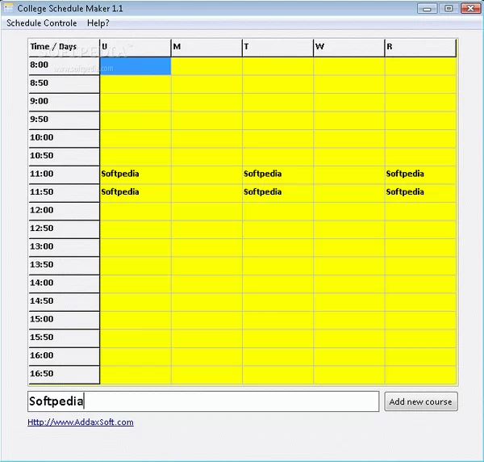This screenshot has height=462, width=484.
Task: Click the R day column header
Action: pyautogui.click(x=420, y=48)
